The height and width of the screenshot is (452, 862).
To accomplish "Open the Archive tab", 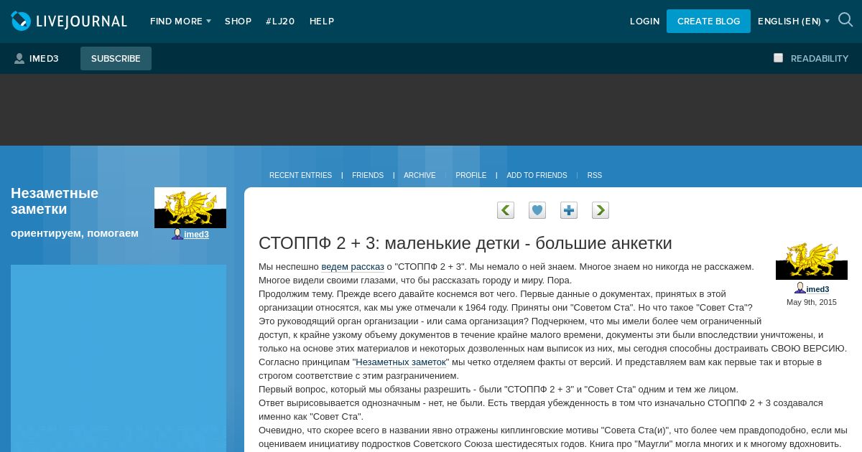I will point(420,176).
